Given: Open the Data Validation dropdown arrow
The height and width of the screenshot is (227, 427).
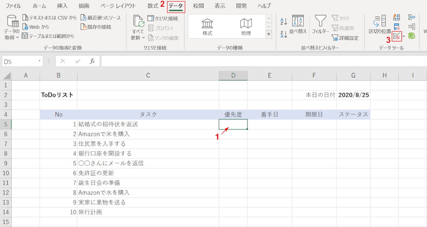Looking at the screenshot, I should [404, 36].
